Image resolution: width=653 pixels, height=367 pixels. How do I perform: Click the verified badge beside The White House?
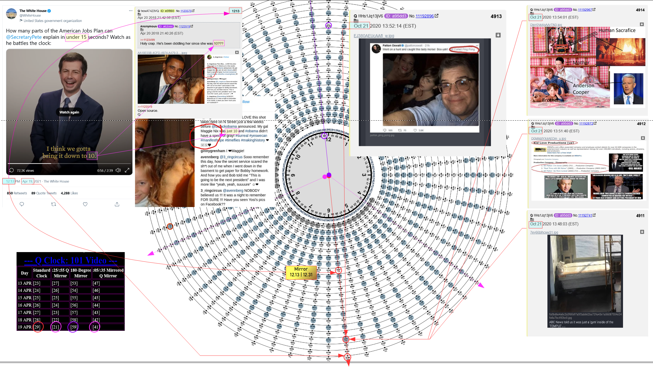(49, 11)
